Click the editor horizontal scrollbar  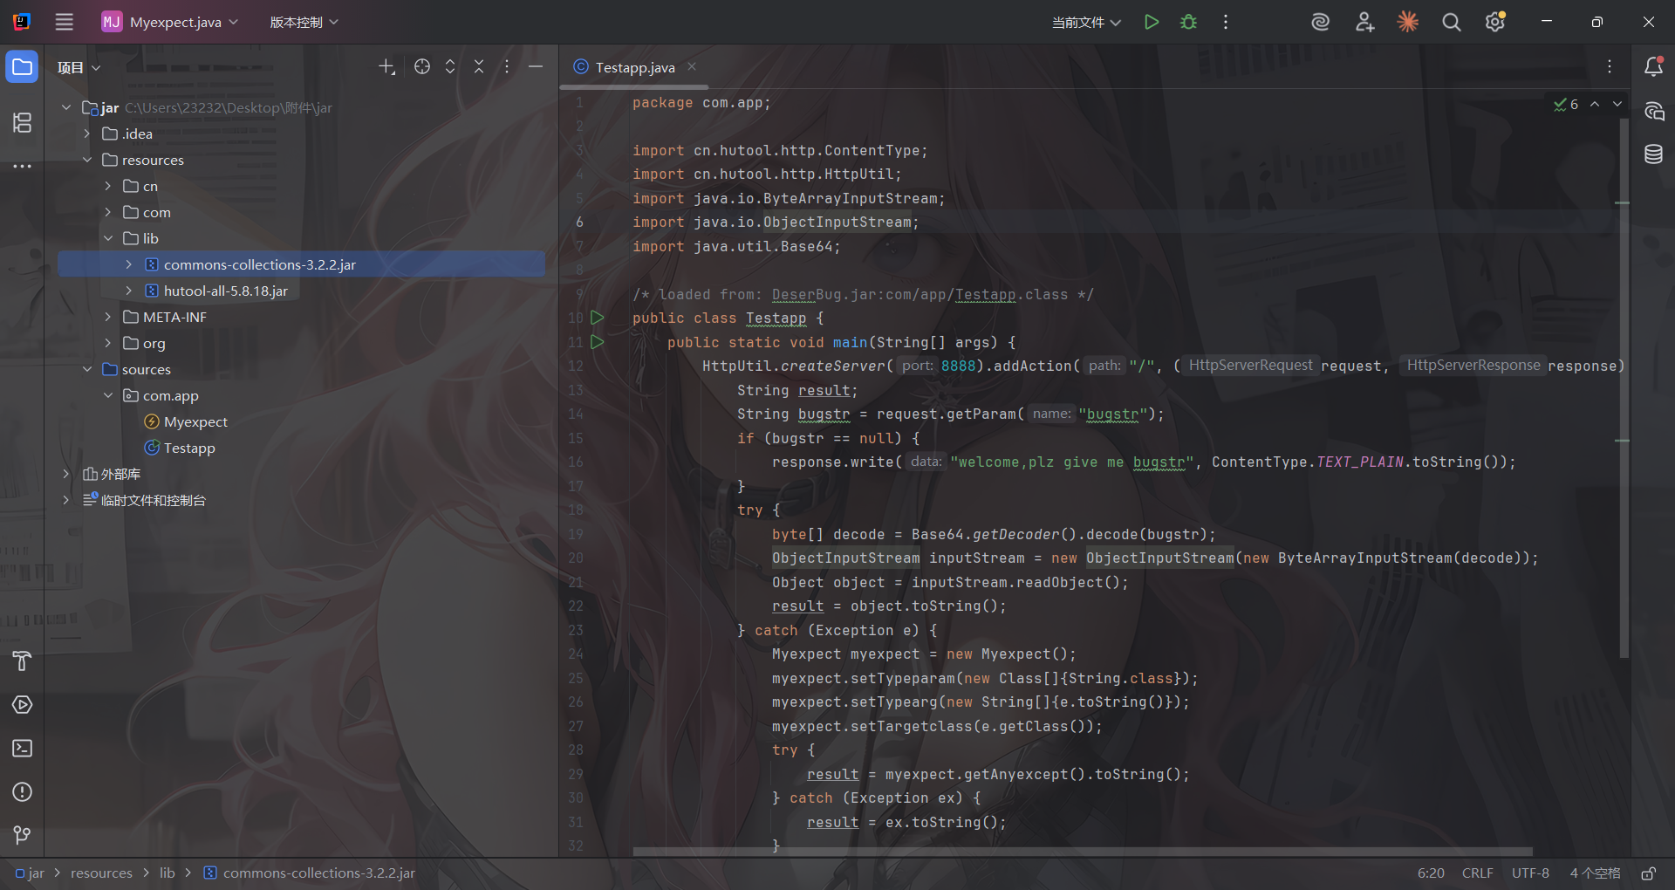point(1082,851)
